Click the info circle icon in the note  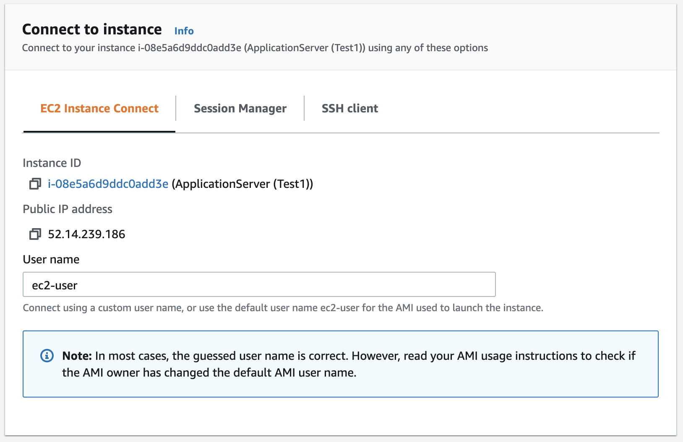tap(47, 356)
